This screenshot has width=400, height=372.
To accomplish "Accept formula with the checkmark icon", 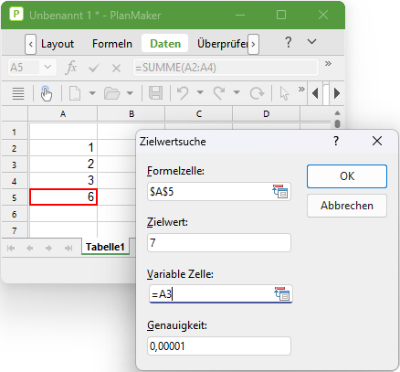I will [94, 68].
